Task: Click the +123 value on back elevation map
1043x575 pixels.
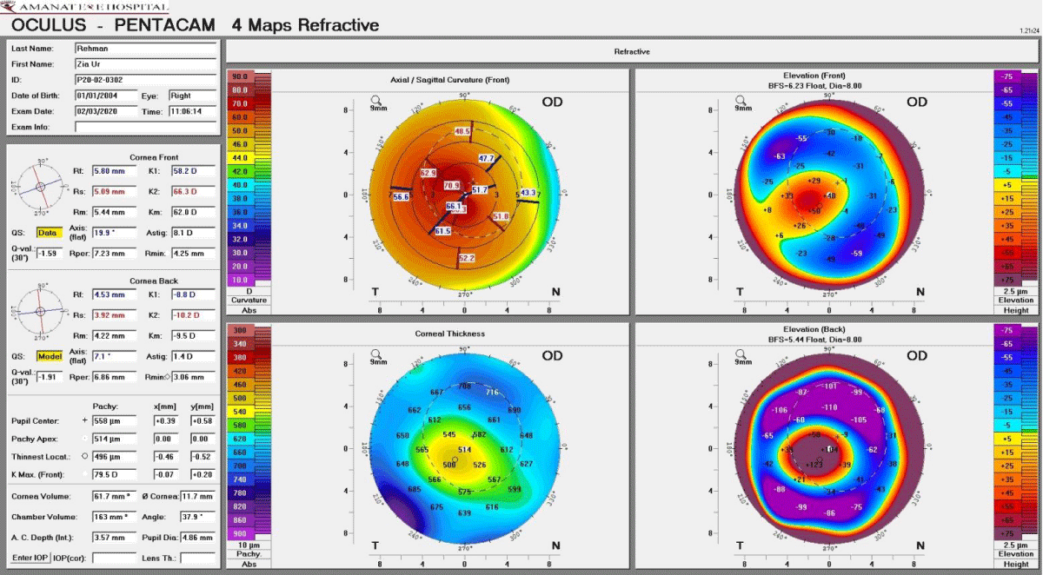Action: coord(814,465)
